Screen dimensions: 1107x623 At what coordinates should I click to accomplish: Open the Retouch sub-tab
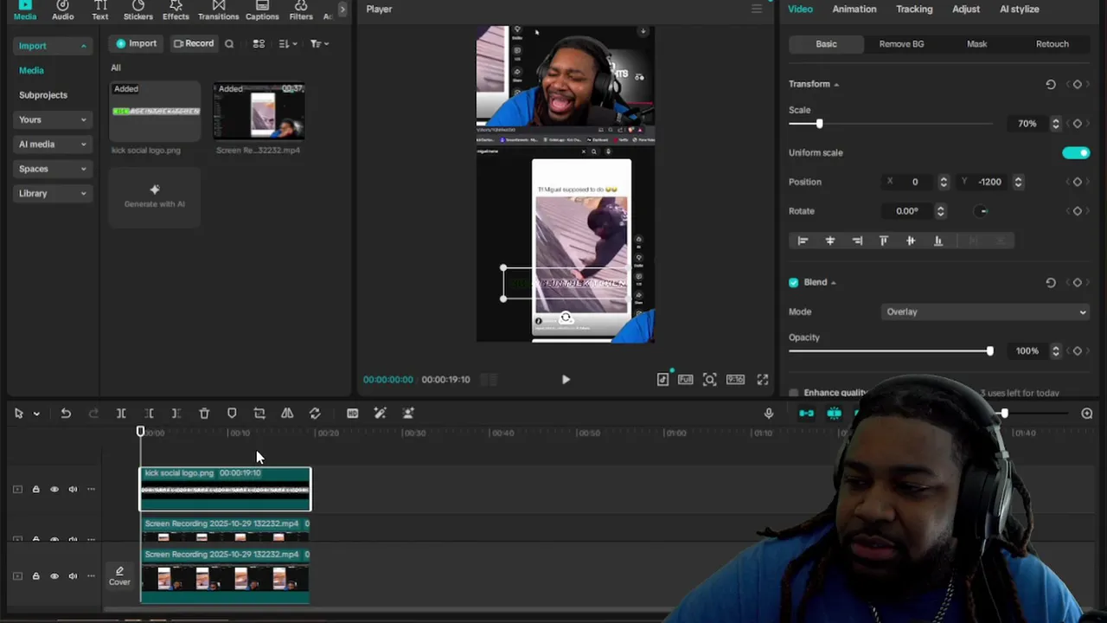coord(1053,44)
